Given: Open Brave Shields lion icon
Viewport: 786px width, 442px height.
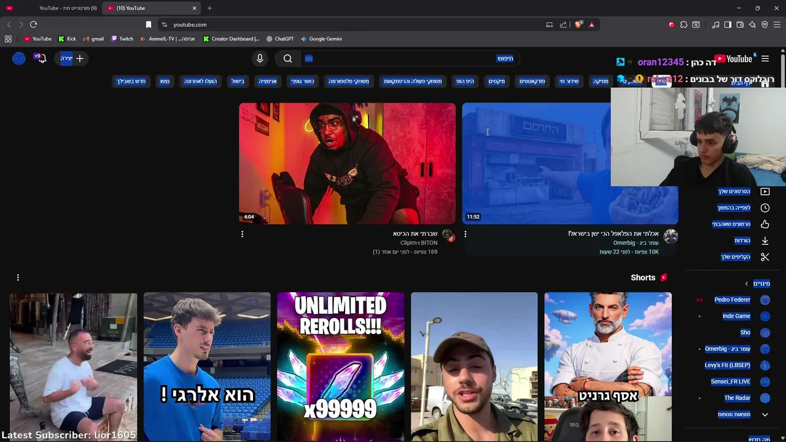Looking at the screenshot, I should pyautogui.click(x=578, y=25).
